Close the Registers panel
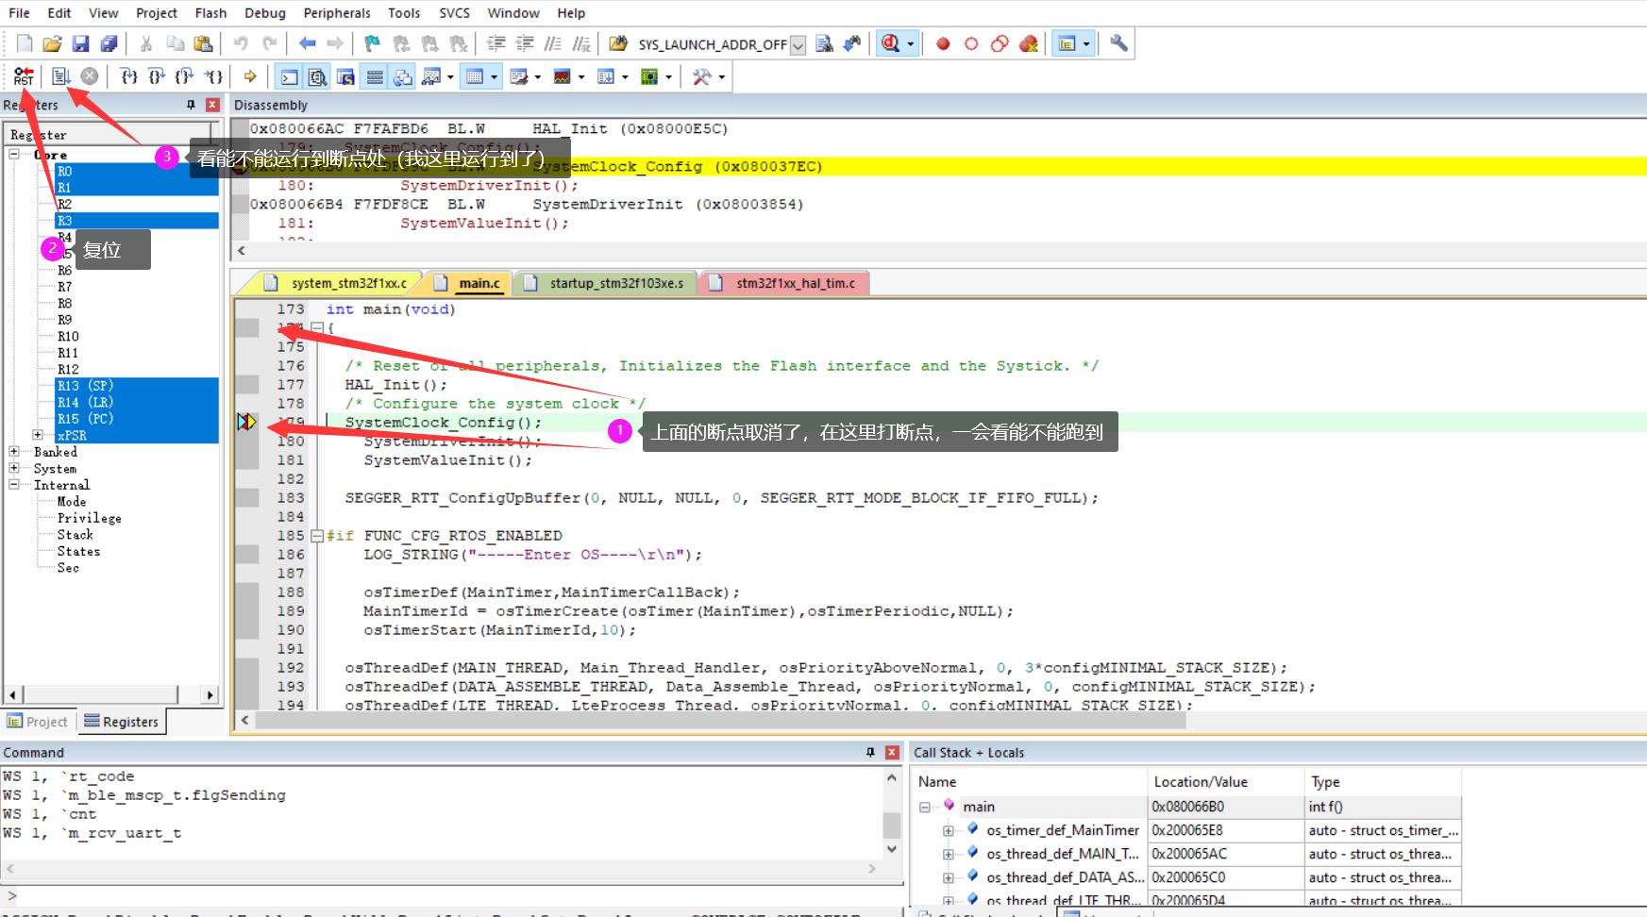Viewport: 1647px width, 917px height. click(212, 105)
